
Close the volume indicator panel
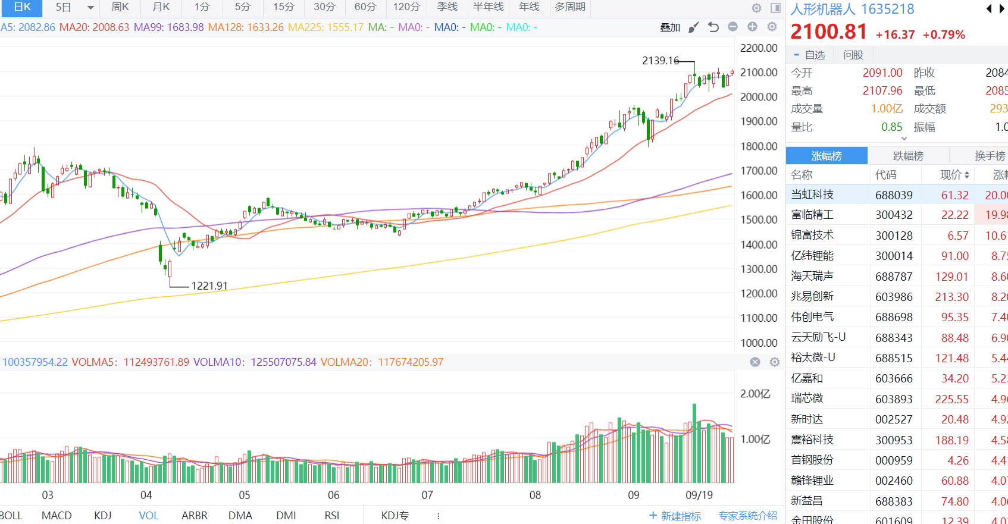[x=755, y=362]
